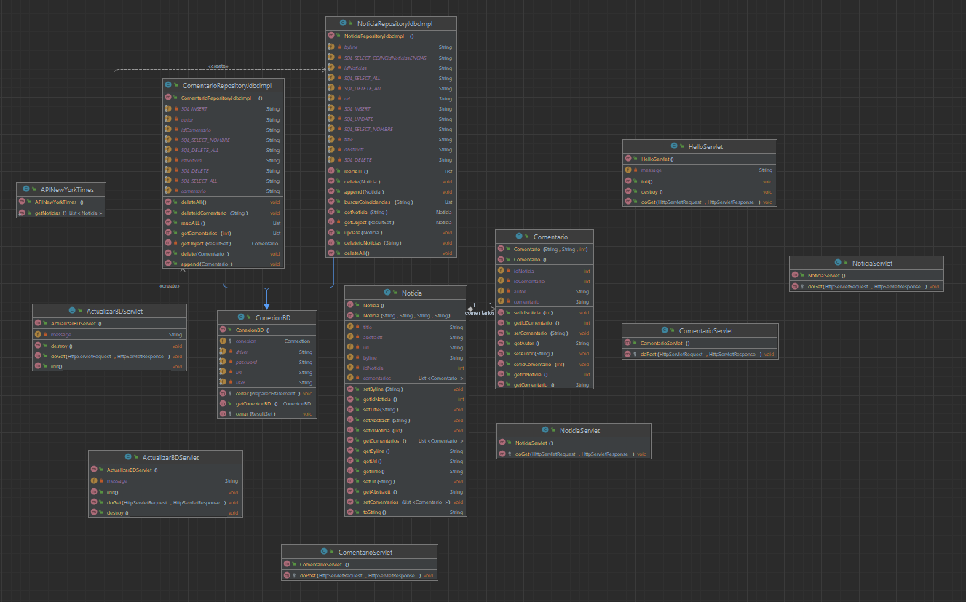Screen dimensions: 966x602
Task: Click the lock icon next to password in ConexionBD
Action: click(x=231, y=361)
